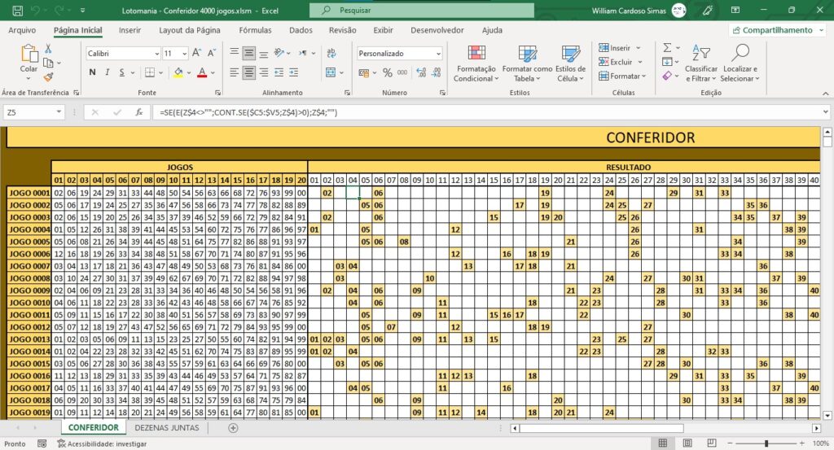Screen dimensions: 834x450
Task: Increase font size with the larger A
Action: [196, 53]
